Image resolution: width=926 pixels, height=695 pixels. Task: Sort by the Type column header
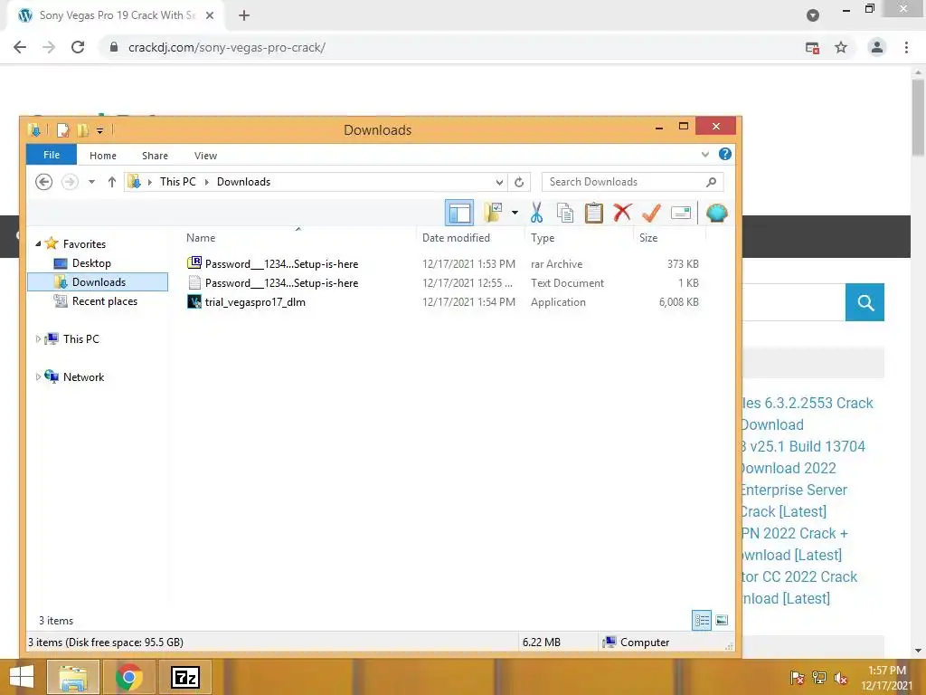click(x=543, y=238)
